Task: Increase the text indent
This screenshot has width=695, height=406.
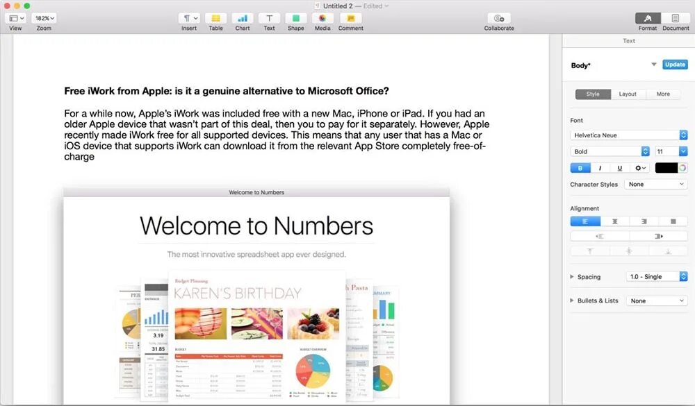Action: tap(659, 237)
